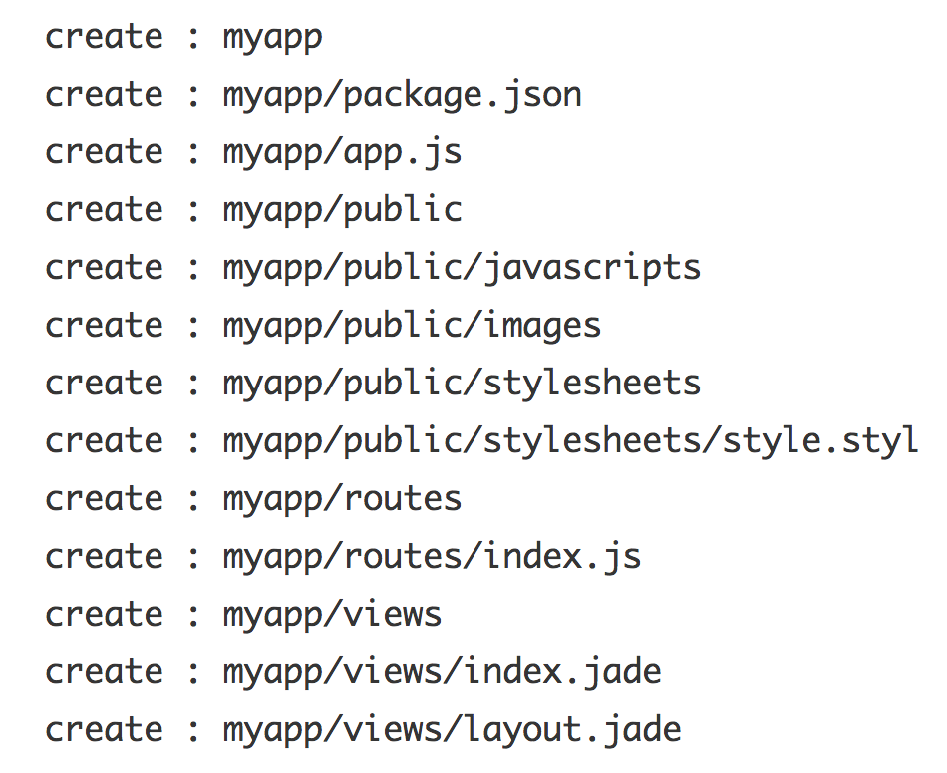Click the word create on the first line
947x773 pixels.
pos(104,38)
